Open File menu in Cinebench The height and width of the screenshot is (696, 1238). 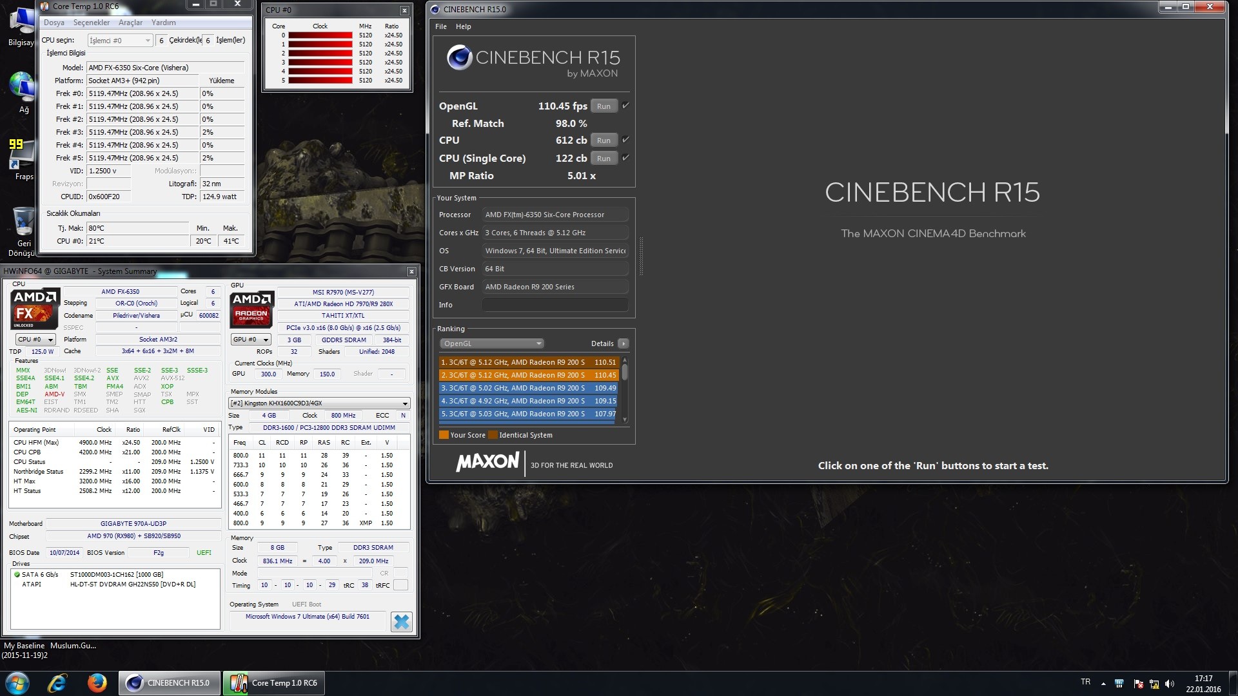coord(441,26)
